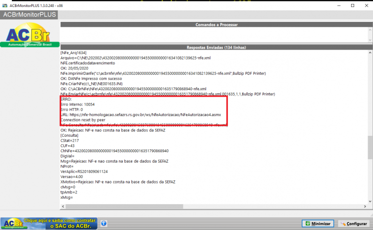Image resolution: width=373 pixels, height=230 pixels.
Task: Open the info icon next to the SAC banner
Action: [x=104, y=224]
